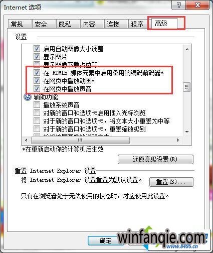Toggle 启用自动图像大小调整 checkbox
This screenshot has width=213, height=253.
click(x=37, y=49)
